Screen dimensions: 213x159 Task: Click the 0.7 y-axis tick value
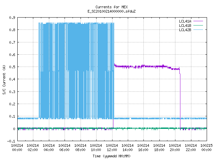coord(12,42)
